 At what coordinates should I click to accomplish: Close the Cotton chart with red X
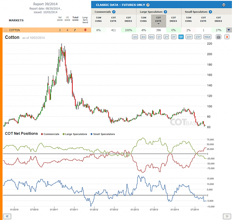[227, 37]
